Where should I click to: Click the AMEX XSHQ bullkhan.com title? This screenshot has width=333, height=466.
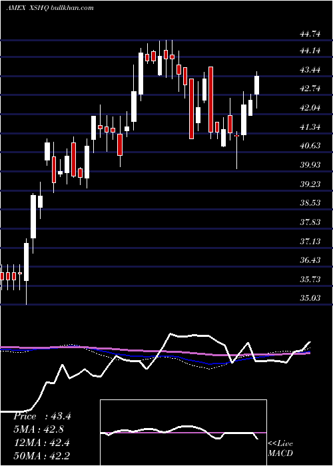point(50,7)
